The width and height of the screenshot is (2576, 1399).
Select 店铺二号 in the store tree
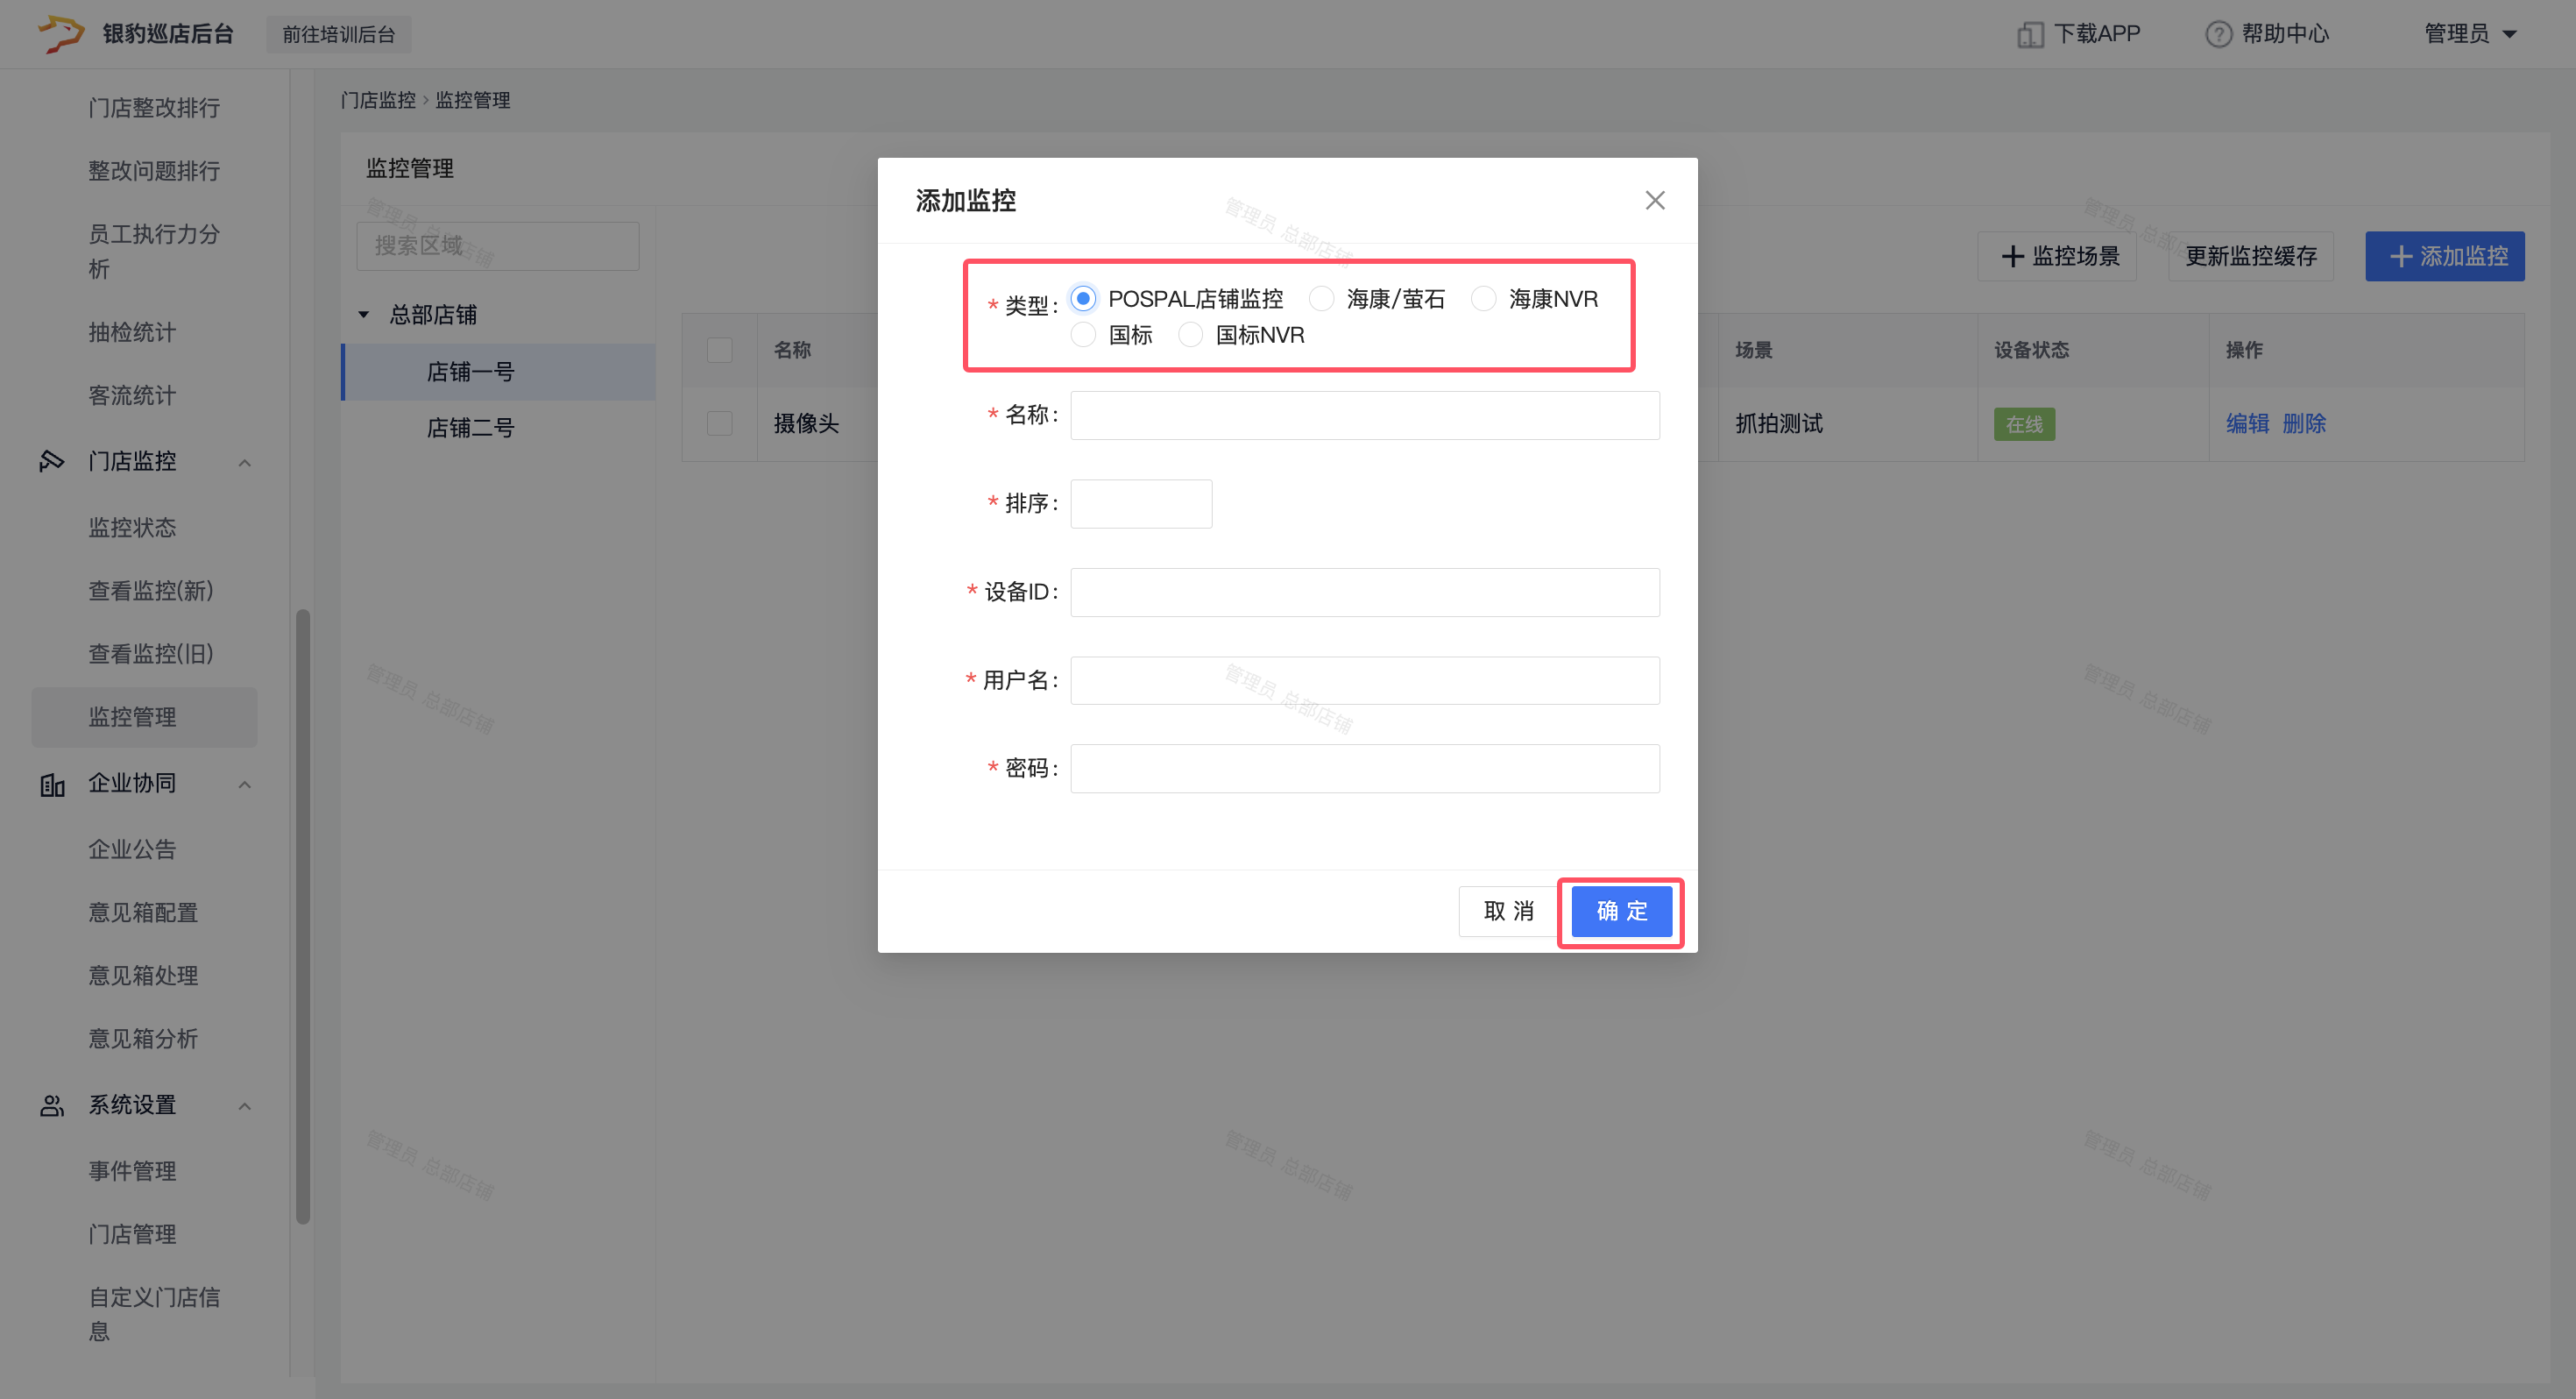pyautogui.click(x=470, y=427)
